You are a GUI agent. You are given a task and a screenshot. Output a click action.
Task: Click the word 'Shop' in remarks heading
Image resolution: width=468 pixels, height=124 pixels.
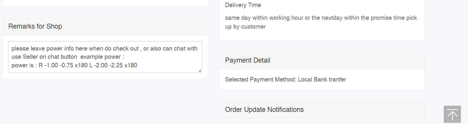click(54, 26)
